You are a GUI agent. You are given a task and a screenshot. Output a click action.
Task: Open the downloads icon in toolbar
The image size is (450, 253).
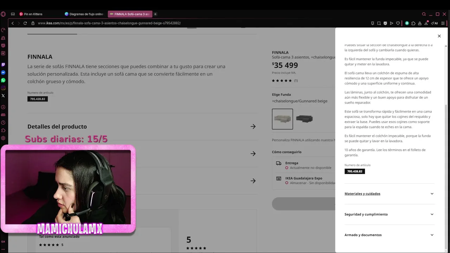[x=426, y=23]
